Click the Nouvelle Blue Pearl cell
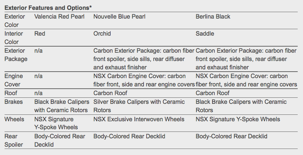 click(x=119, y=17)
